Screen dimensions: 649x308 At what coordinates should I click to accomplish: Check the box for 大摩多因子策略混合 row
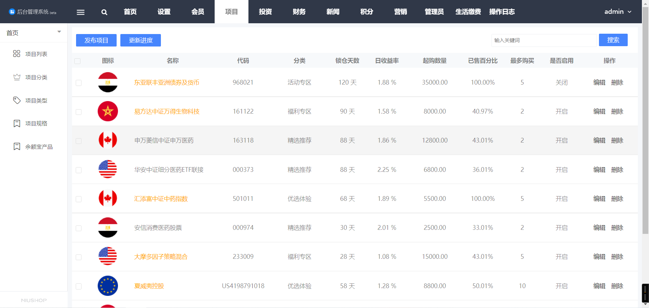(79, 257)
